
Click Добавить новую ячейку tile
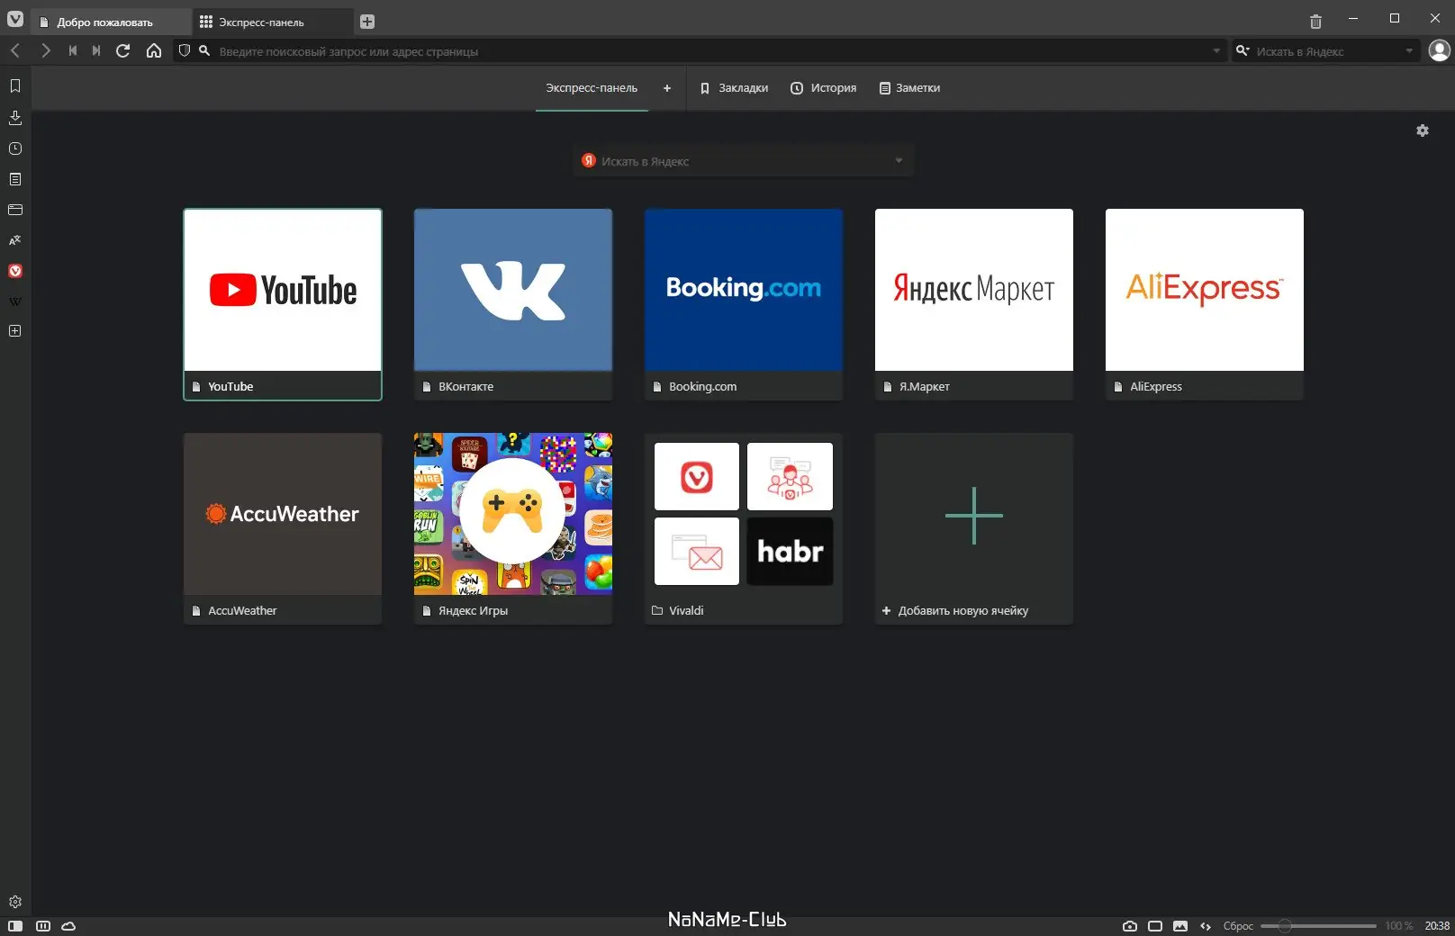[974, 528]
